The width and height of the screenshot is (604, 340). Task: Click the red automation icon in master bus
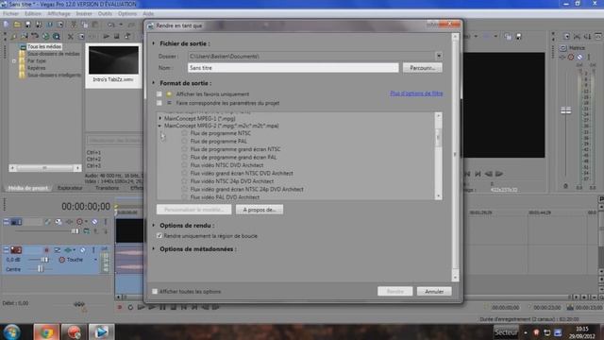[570, 57]
